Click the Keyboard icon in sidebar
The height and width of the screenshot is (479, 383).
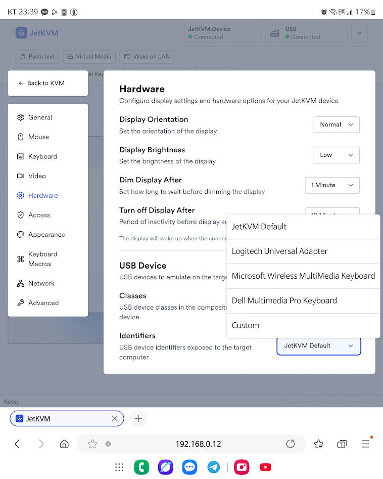point(20,156)
